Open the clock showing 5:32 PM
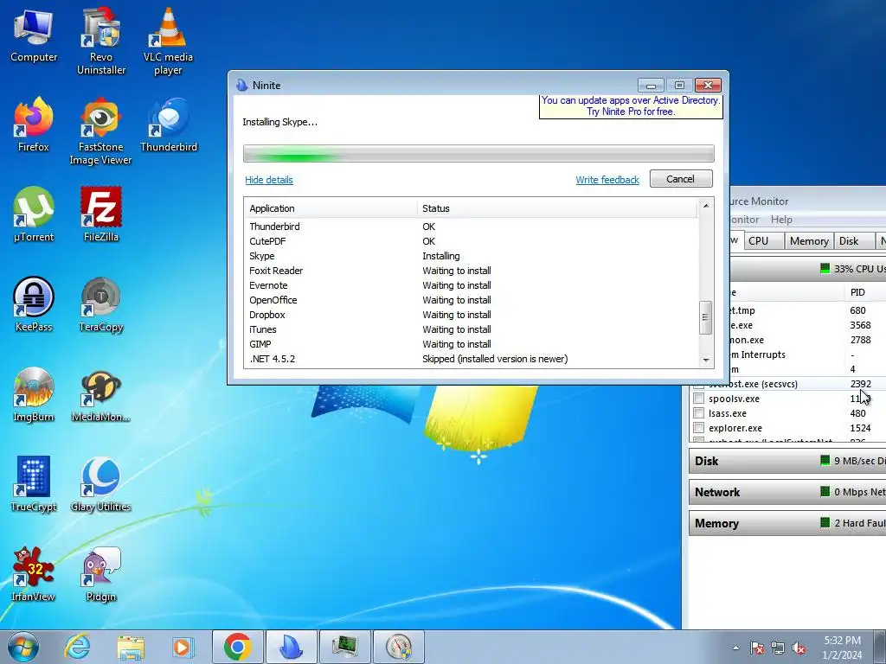The width and height of the screenshot is (886, 664). tap(842, 648)
